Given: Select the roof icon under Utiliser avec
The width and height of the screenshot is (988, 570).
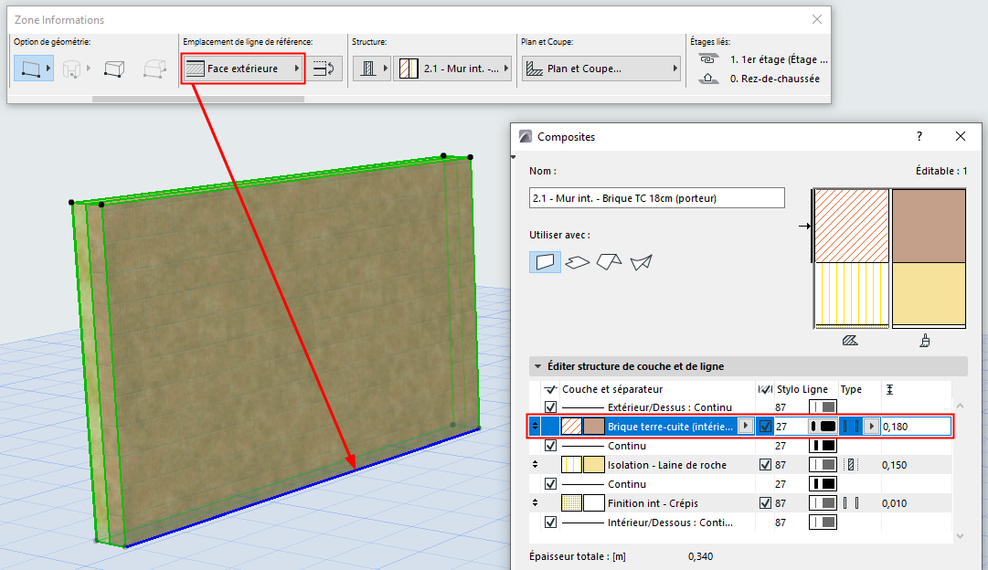Looking at the screenshot, I should pyautogui.click(x=608, y=262).
